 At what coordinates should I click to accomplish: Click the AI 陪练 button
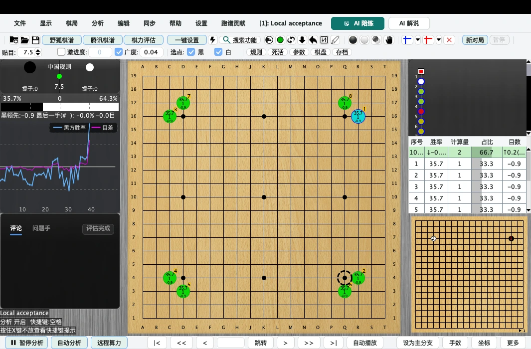[357, 23]
